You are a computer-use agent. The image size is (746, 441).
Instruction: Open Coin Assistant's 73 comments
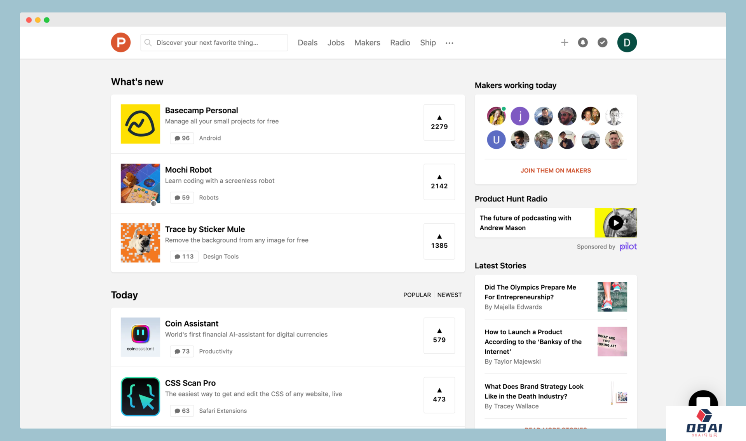pos(182,351)
